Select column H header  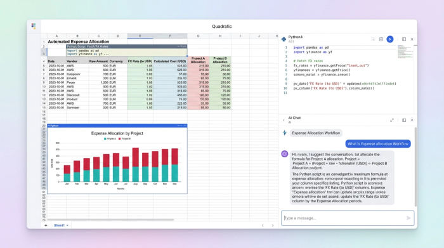(220, 36)
